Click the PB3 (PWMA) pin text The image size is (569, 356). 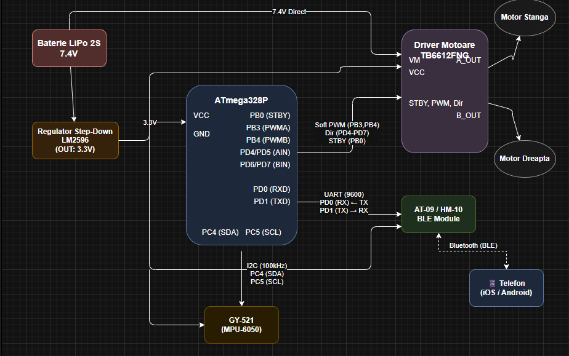268,128
